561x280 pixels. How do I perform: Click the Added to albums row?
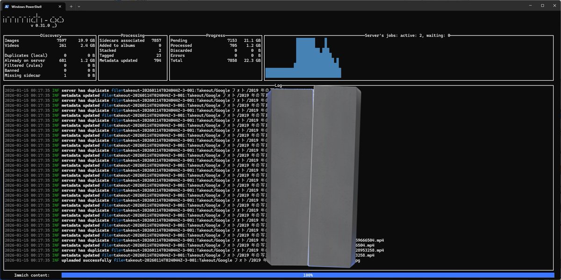coord(130,45)
